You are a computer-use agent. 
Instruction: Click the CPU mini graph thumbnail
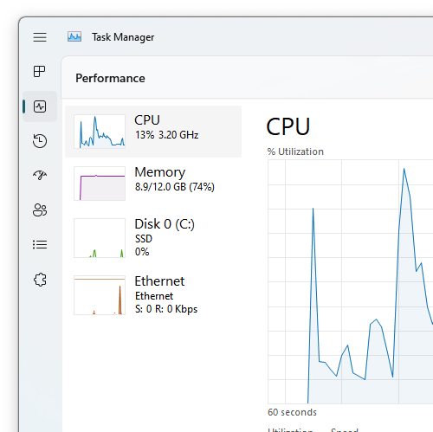(x=100, y=132)
